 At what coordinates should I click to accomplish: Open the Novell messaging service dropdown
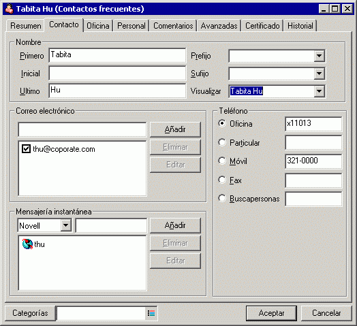66,225
